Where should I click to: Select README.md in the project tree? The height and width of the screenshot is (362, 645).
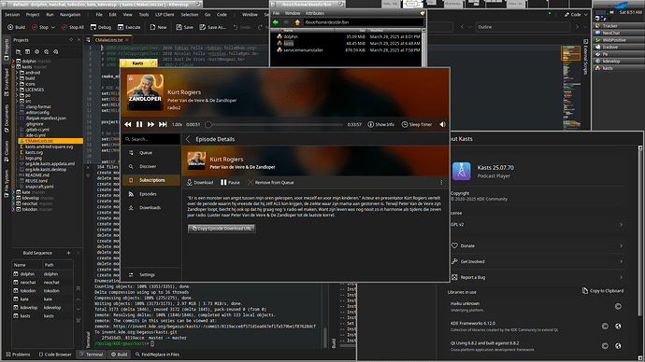pyautogui.click(x=36, y=174)
